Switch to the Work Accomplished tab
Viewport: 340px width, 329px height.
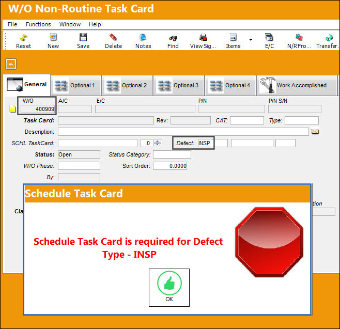click(297, 85)
